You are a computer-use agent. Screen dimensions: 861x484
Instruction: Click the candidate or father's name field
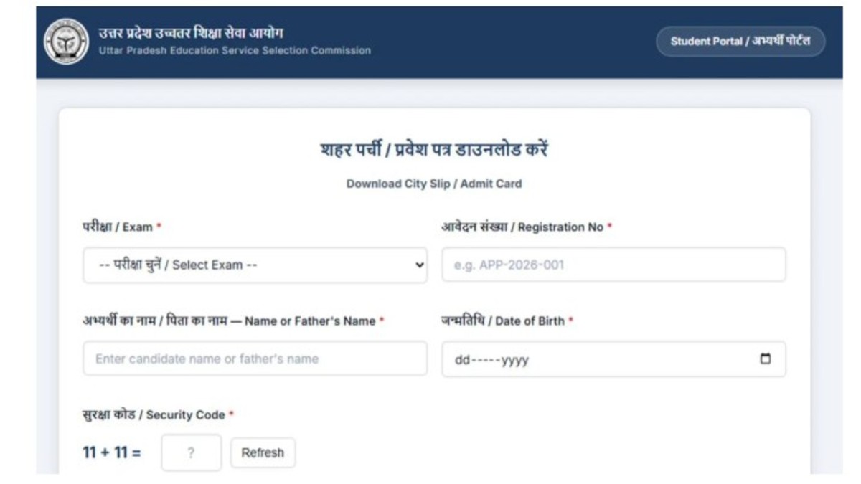click(255, 359)
